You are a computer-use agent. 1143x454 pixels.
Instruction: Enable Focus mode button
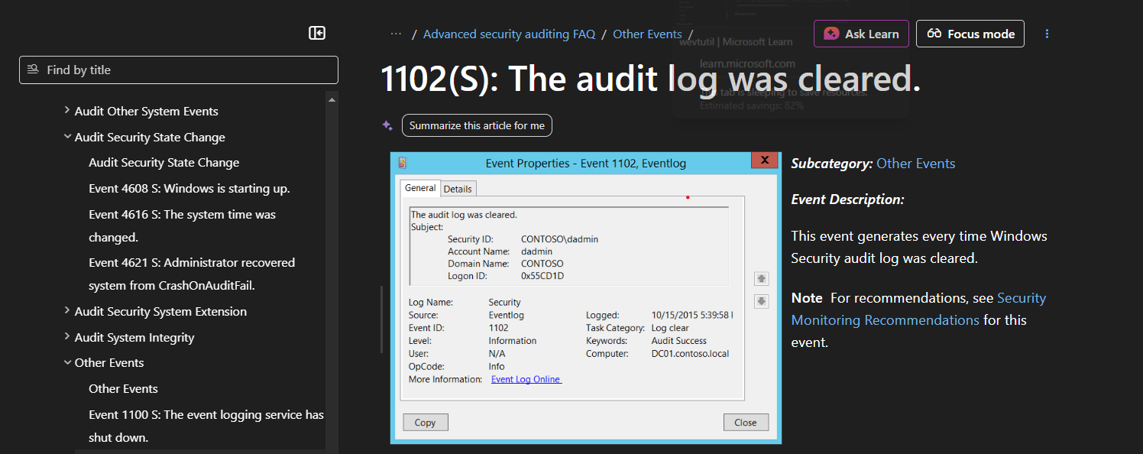970,34
